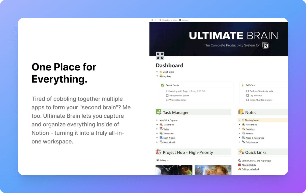Click the Task Inbox icon

coord(161,124)
